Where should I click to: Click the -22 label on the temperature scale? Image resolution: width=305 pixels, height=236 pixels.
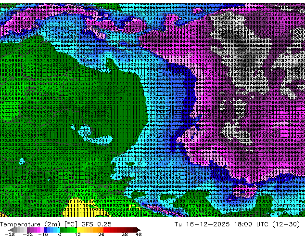[27, 234]
